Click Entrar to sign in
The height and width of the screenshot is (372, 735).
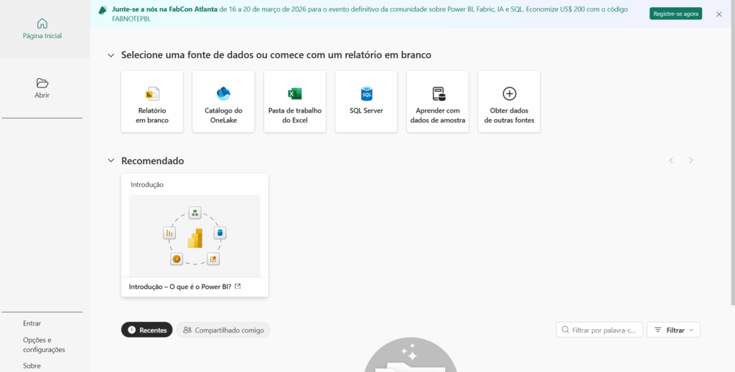(x=32, y=323)
